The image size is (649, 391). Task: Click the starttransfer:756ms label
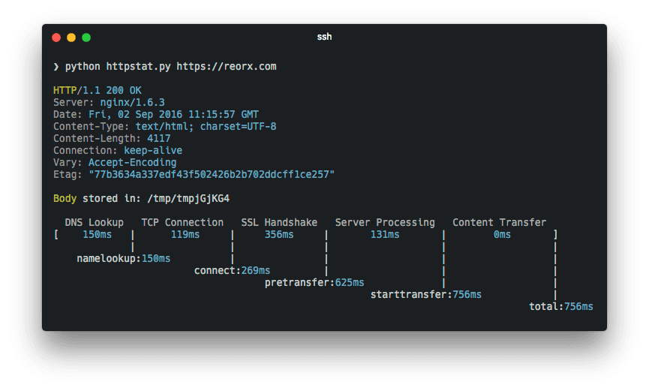click(x=426, y=294)
